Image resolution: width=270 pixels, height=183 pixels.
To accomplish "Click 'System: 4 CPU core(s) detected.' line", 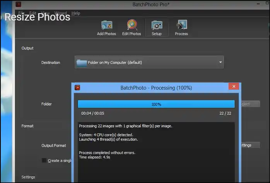I will [106, 135].
